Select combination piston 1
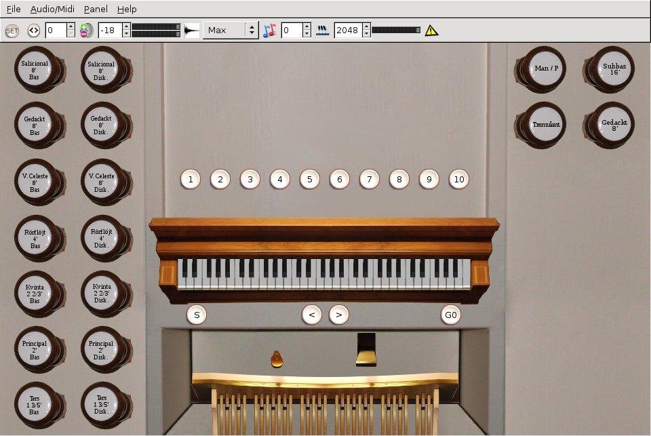The image size is (651, 436). [x=191, y=180]
